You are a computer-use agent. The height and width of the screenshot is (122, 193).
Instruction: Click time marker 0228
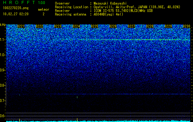(150, 26)
